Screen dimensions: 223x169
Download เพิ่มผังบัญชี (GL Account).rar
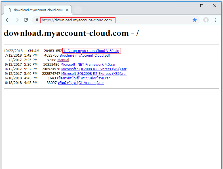coord(81,83)
